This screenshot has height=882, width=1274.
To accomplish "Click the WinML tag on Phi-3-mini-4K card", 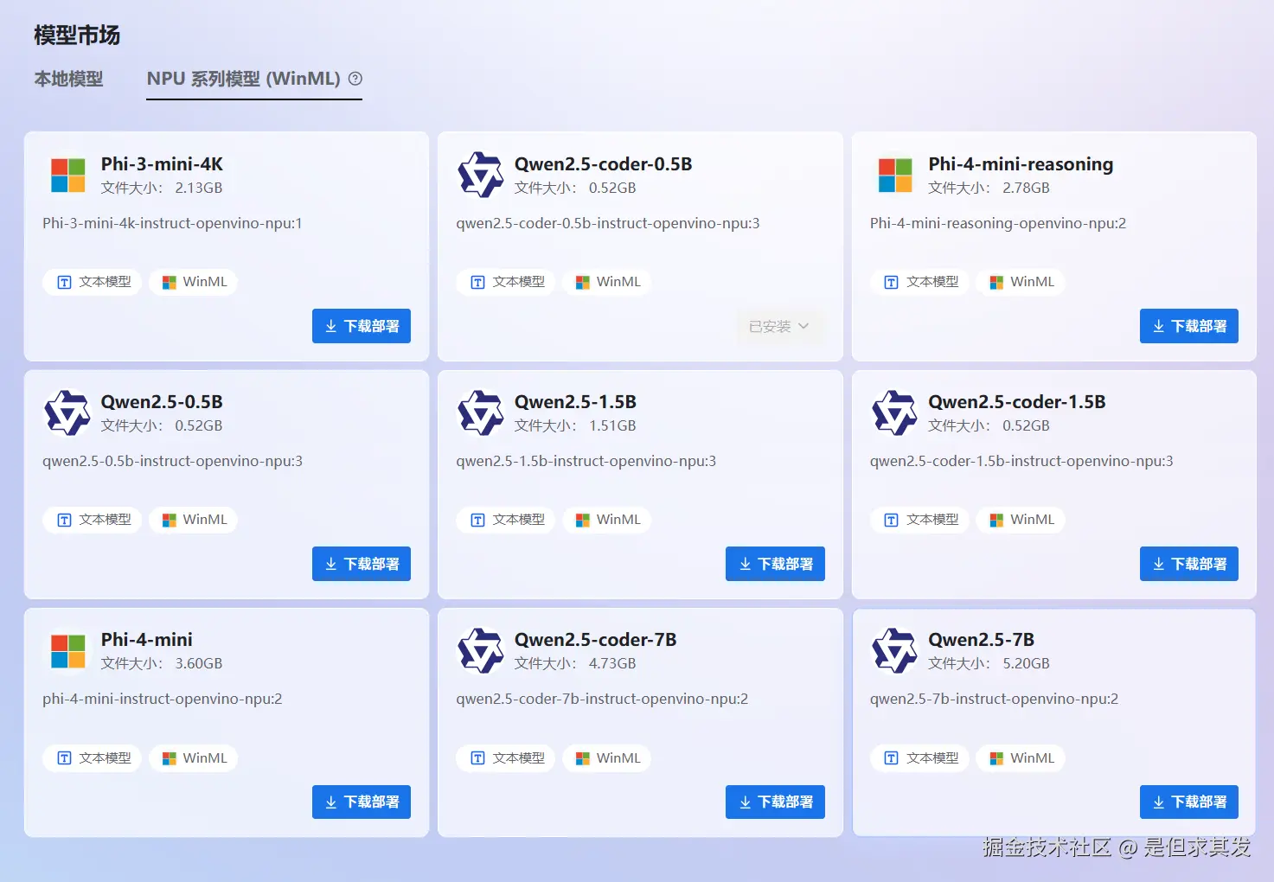I will [x=193, y=282].
